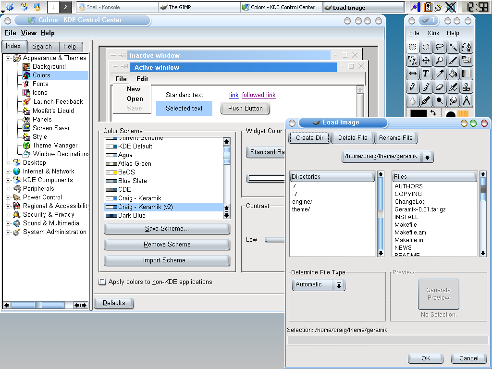Select the Airbrush tool
Screen dimensions: 492x369
[x=453, y=87]
